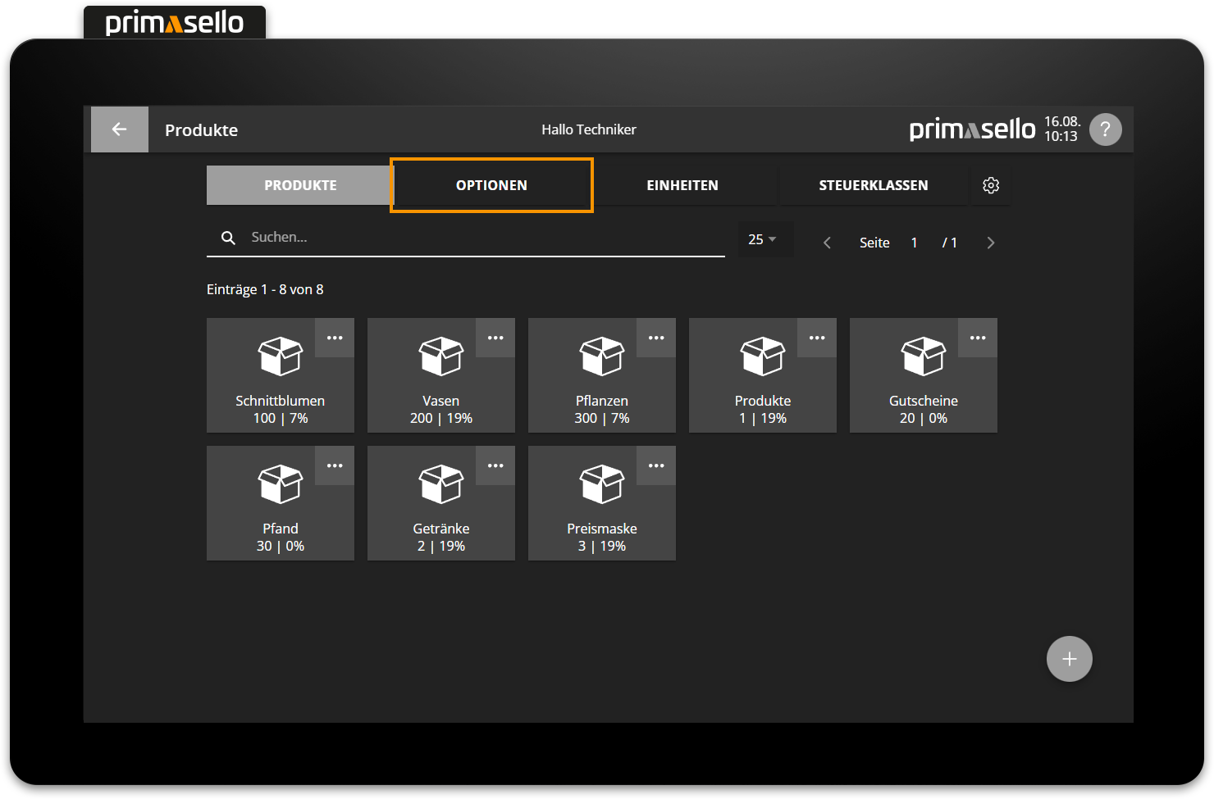Click the Pfand product group box icon
The height and width of the screenshot is (799, 1214).
pos(280,483)
